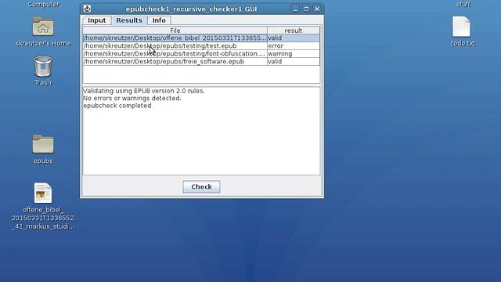Maximize the epubcheck GUI window
The image size is (501, 282).
point(306,9)
